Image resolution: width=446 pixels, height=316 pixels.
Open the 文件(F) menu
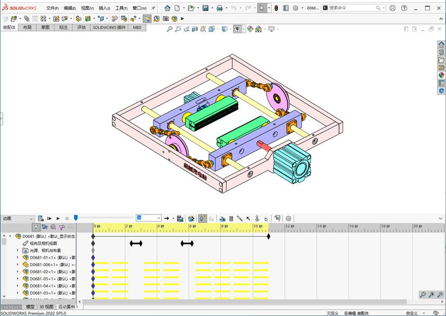click(x=52, y=8)
